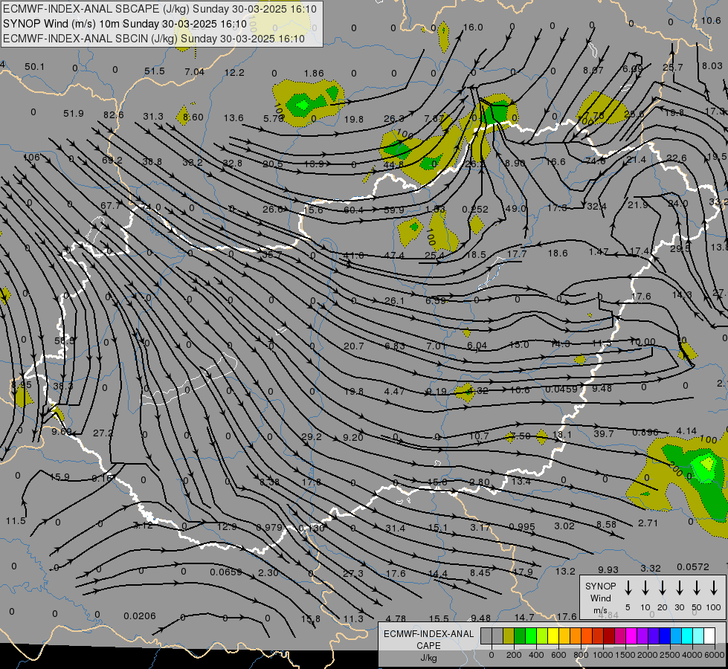728x669 pixels.
Task: Click the 30 m/s wind arrow in legend
Action: [679, 588]
